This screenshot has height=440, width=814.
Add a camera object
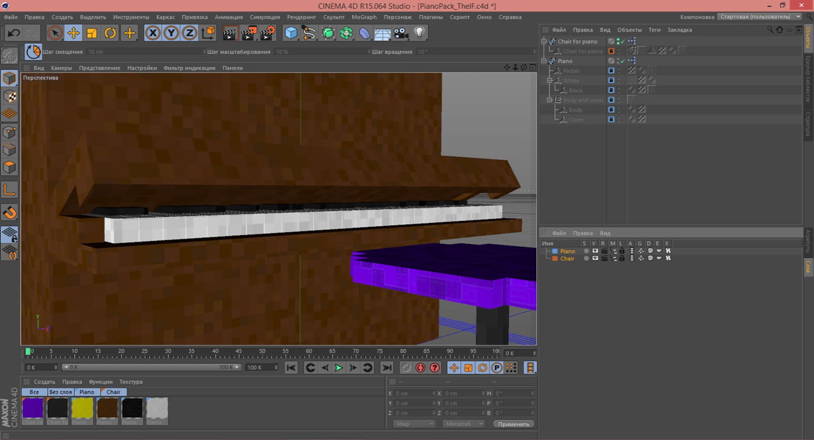point(401,33)
